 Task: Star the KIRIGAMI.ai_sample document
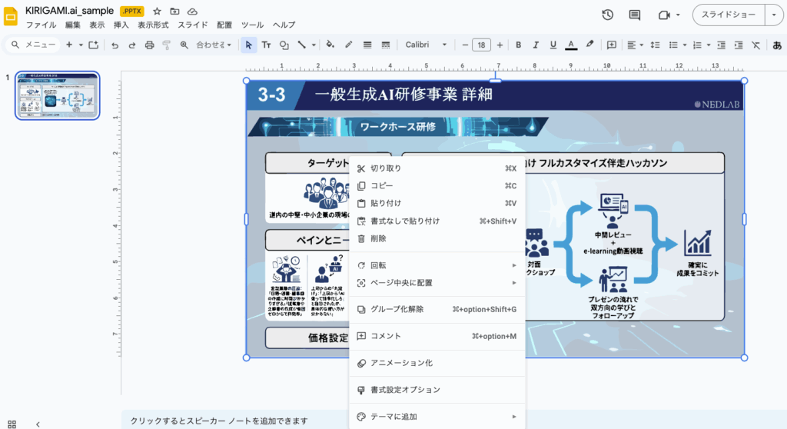pyautogui.click(x=157, y=12)
